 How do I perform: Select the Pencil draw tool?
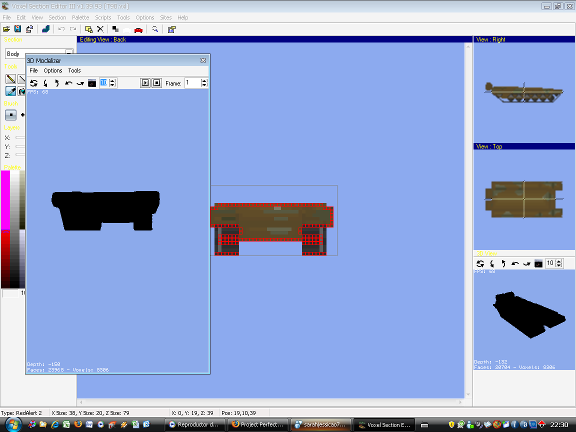[10, 79]
